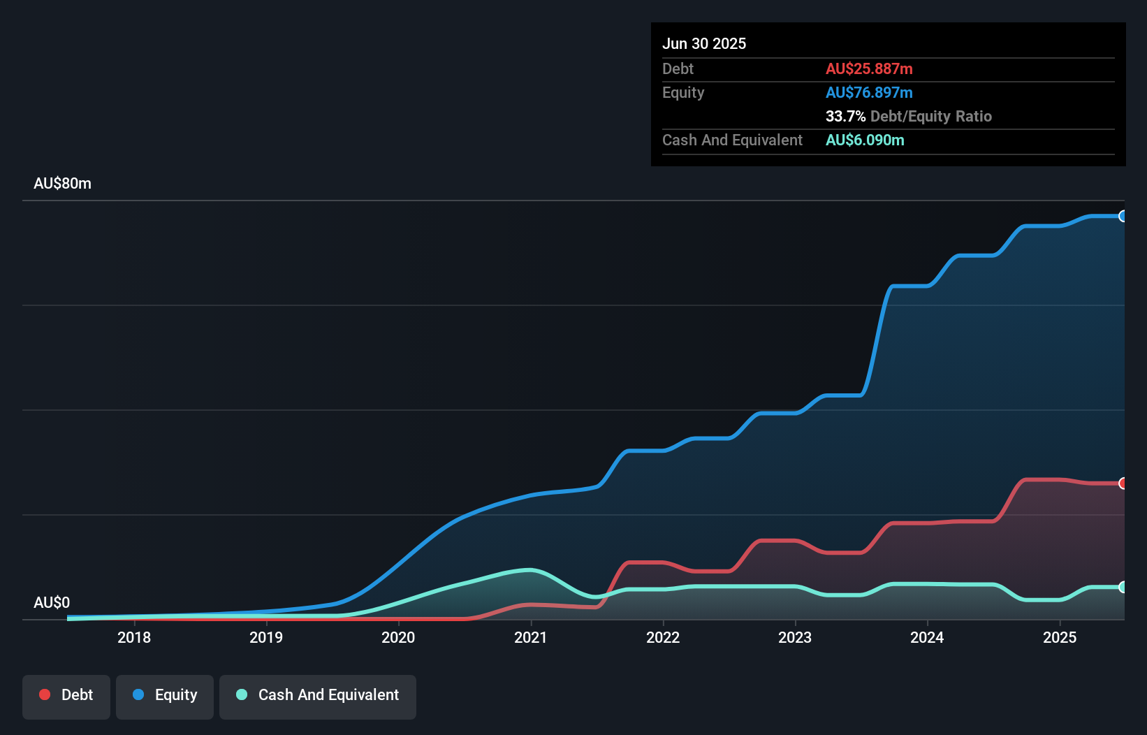Select the Debt endpoint marker on the chart
This screenshot has height=735, width=1147.
click(1123, 482)
